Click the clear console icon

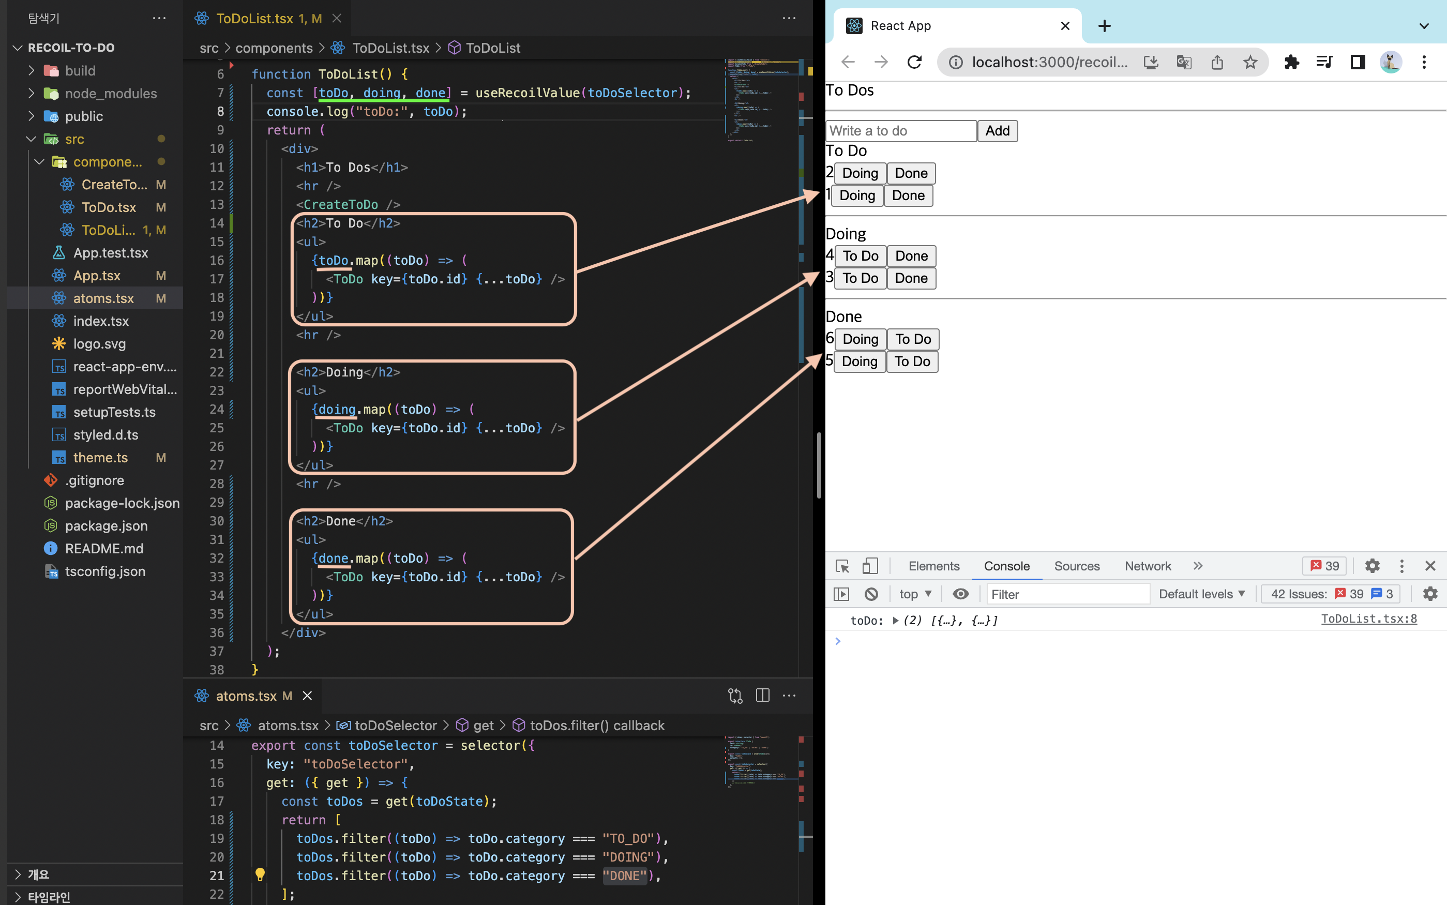871,594
